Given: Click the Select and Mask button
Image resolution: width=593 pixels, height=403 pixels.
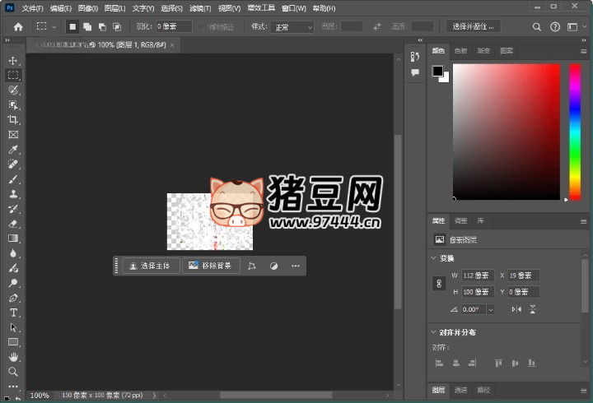Looking at the screenshot, I should tap(473, 26).
